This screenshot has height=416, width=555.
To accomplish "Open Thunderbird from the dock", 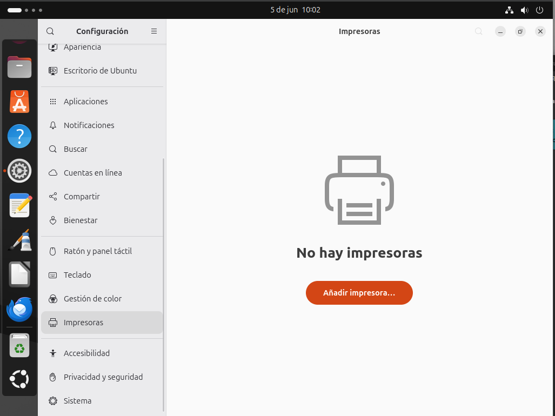I will (x=19, y=309).
